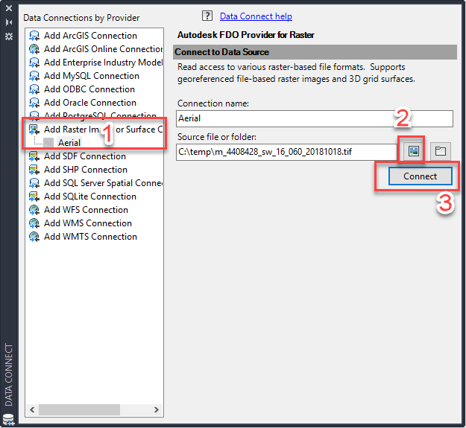Click the Add SHP Connection icon
This screenshot has height=428, width=466.
point(34,170)
